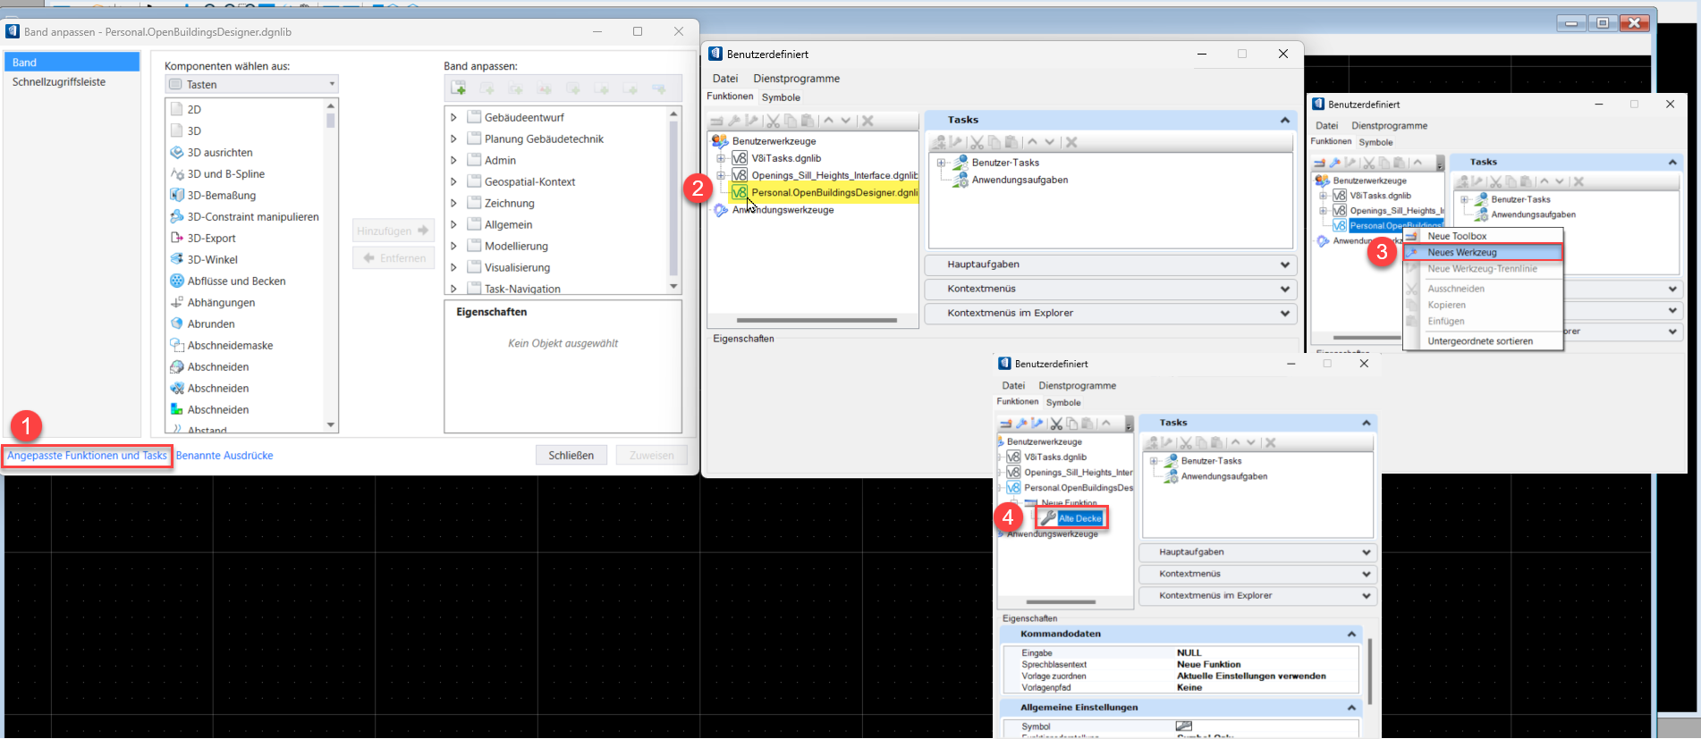Click New Toolbox icon in bottom Benutzerdefiniert window
1701x739 pixels.
[x=1006, y=423]
